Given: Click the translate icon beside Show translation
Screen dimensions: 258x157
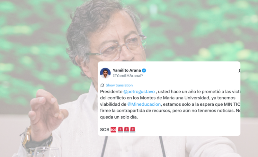Looking at the screenshot, I should point(102,85).
